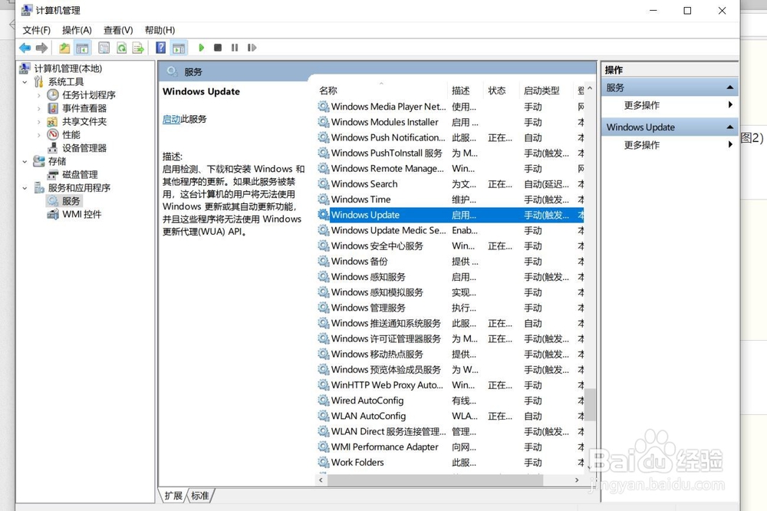Image resolution: width=767 pixels, height=511 pixels.
Task: Open the 帮助(H) menu
Action: click(160, 31)
